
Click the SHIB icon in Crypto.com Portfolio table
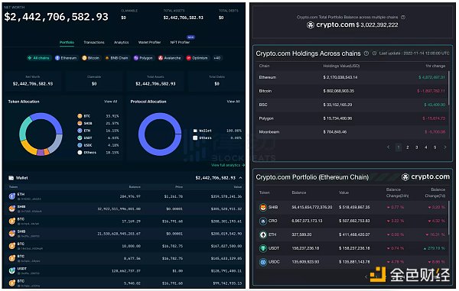click(x=263, y=208)
